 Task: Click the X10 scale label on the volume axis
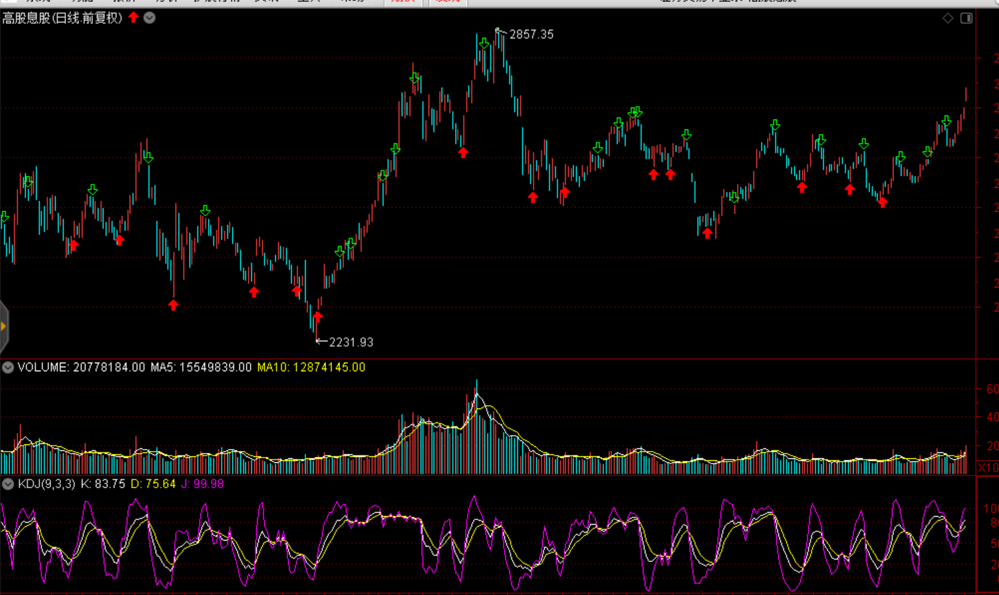pos(988,468)
